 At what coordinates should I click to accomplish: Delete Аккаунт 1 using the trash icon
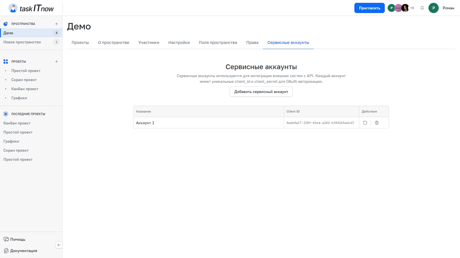pyautogui.click(x=377, y=123)
